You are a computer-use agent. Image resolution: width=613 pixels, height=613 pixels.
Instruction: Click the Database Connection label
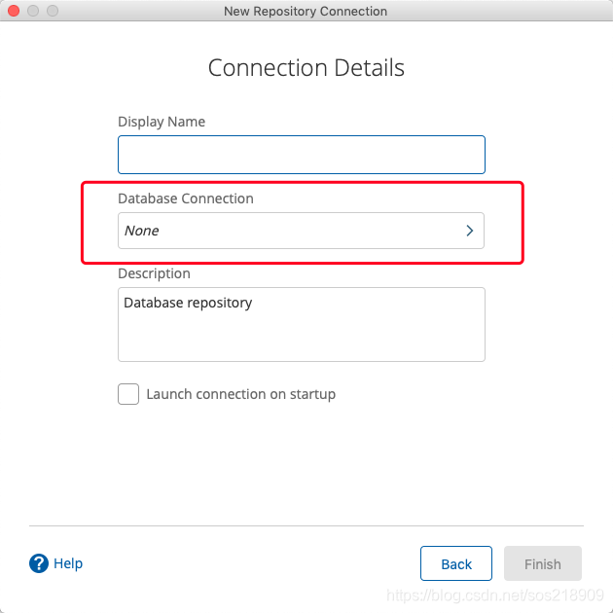point(186,198)
